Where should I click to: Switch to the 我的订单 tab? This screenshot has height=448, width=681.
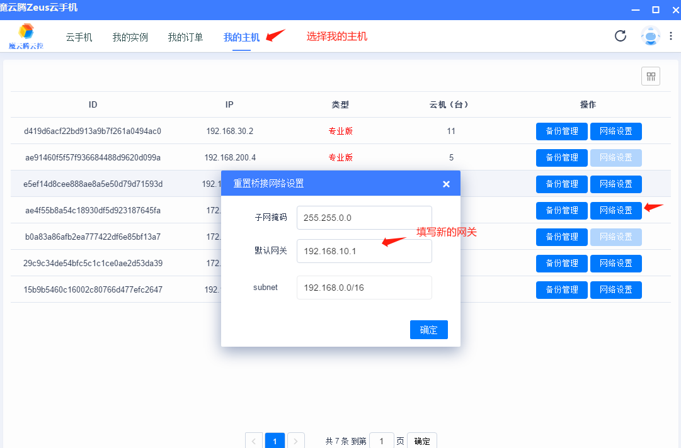185,36
